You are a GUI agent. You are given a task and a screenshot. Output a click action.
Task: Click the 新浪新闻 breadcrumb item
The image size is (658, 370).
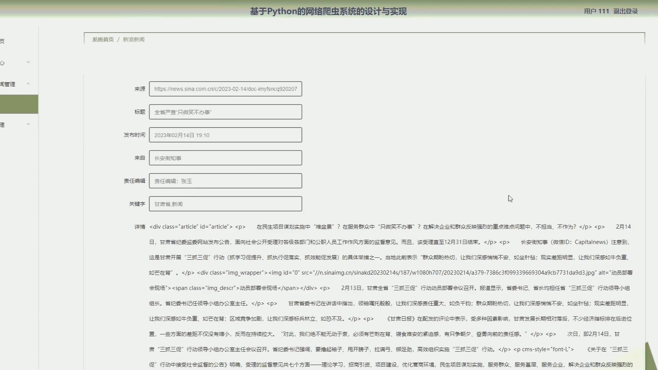(x=133, y=39)
